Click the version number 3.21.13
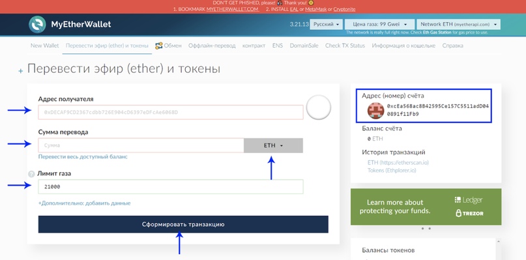 [x=299, y=25]
